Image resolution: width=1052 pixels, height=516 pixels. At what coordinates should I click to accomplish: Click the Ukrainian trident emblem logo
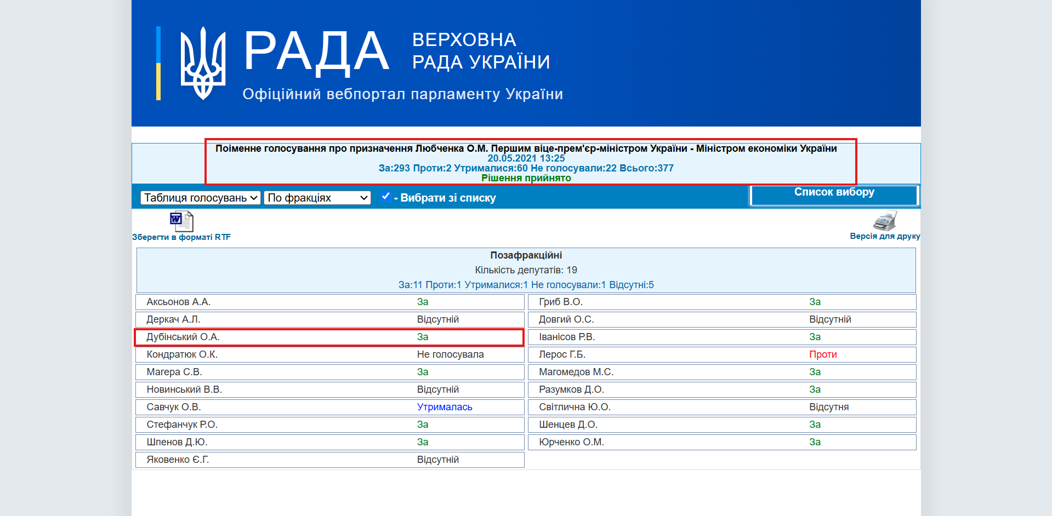(203, 63)
